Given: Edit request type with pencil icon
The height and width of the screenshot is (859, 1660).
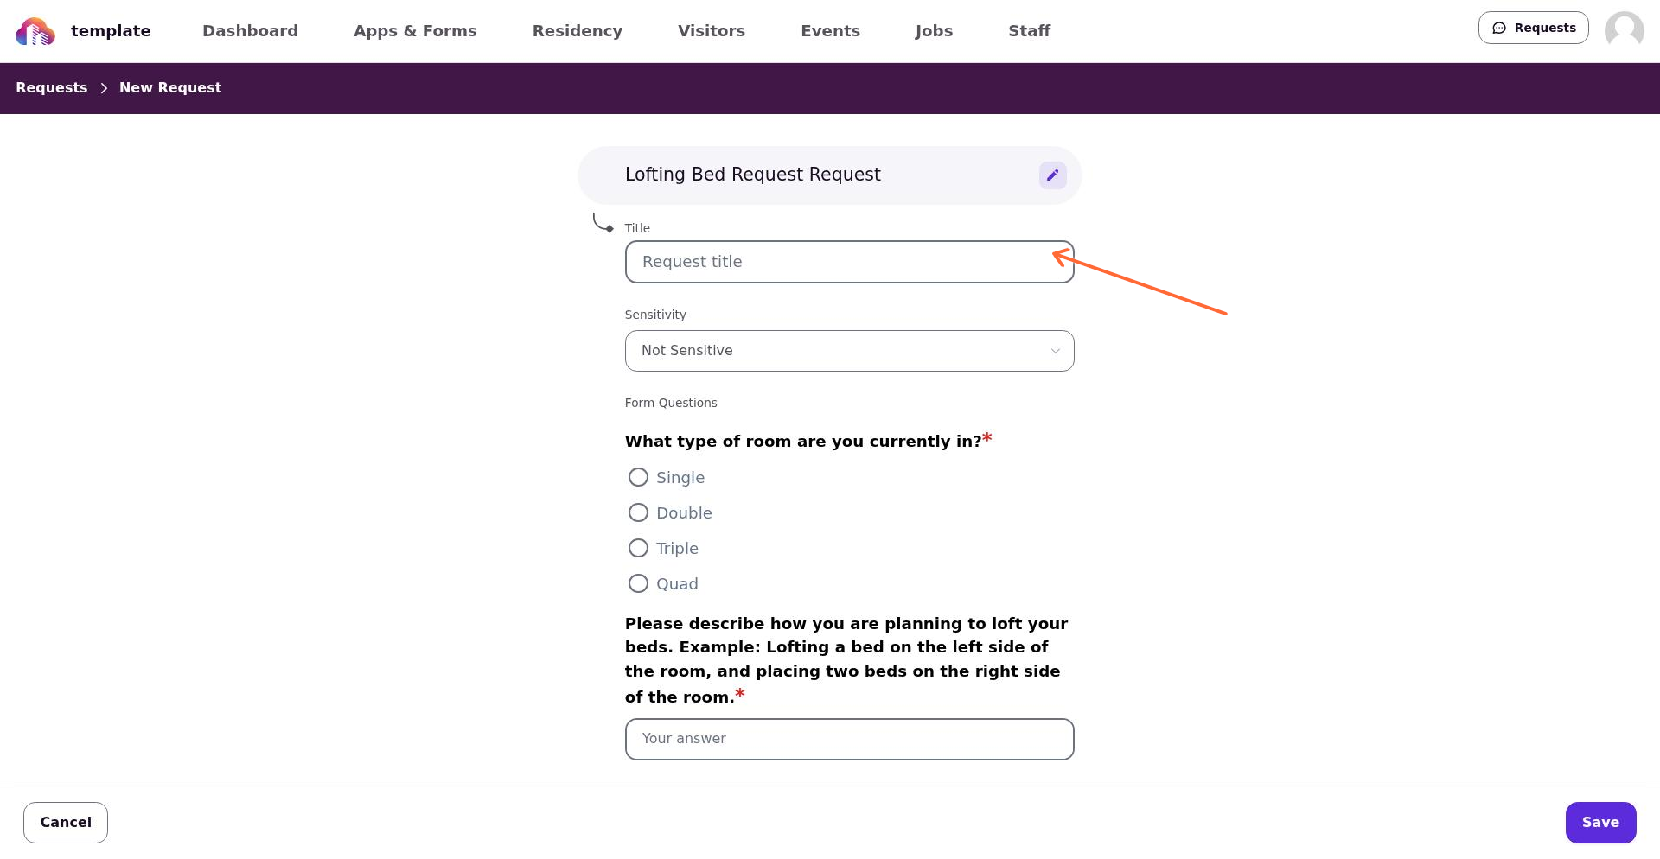Looking at the screenshot, I should pyautogui.click(x=1052, y=175).
